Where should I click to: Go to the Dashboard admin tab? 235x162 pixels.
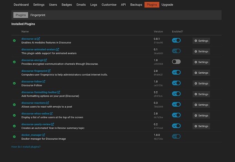click(21, 5)
